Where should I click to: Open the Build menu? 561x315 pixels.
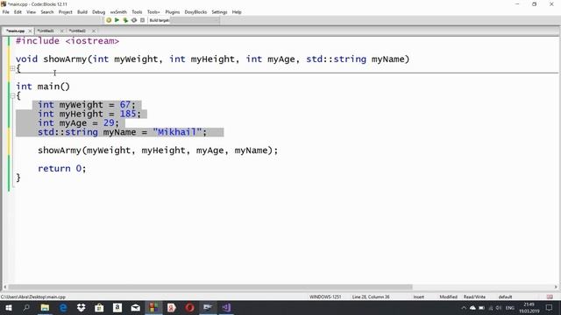(82, 12)
